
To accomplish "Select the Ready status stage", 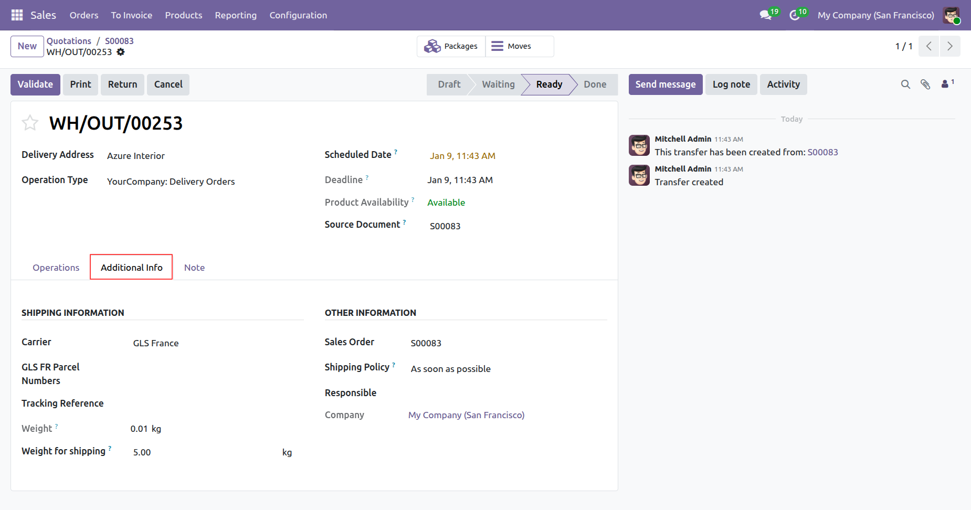I will (x=549, y=84).
